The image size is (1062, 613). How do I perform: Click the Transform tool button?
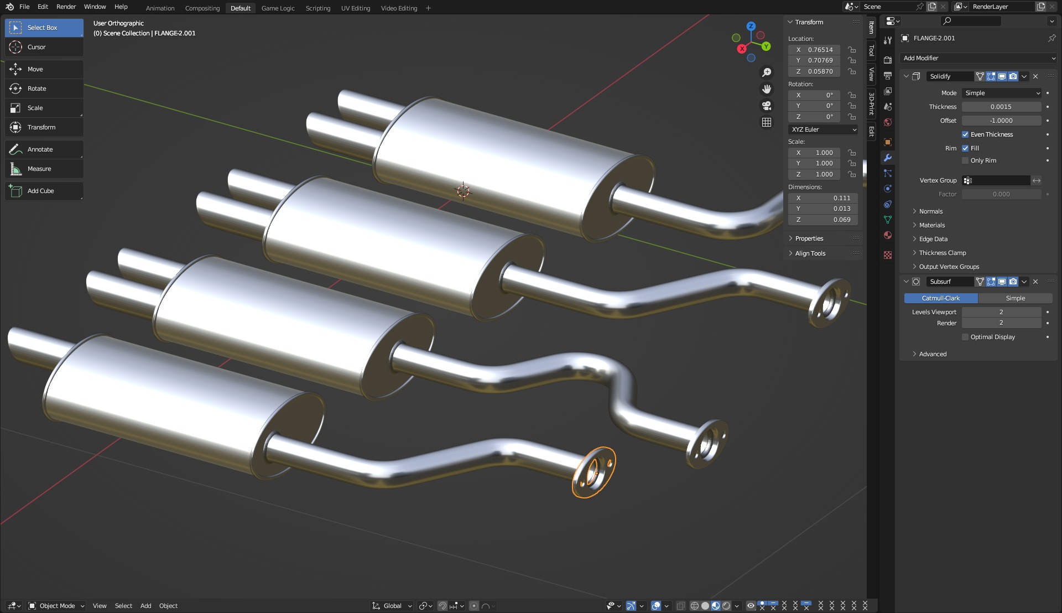(x=44, y=127)
